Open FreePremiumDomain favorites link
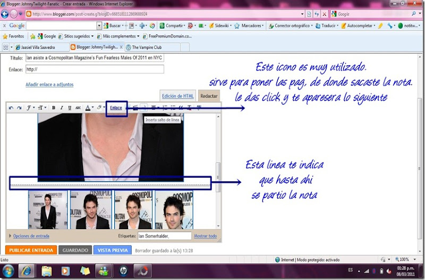 (167, 36)
